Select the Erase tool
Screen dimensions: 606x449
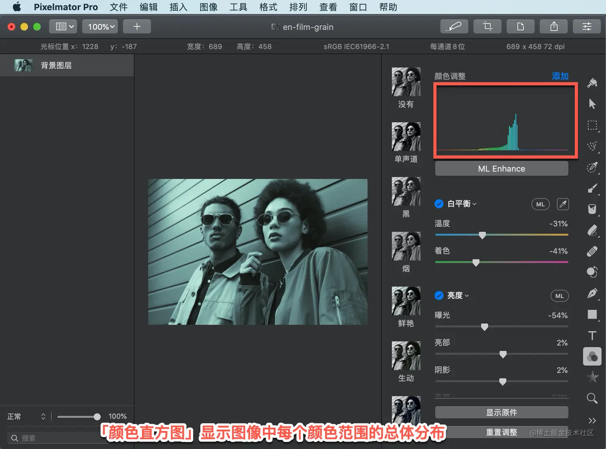click(592, 230)
